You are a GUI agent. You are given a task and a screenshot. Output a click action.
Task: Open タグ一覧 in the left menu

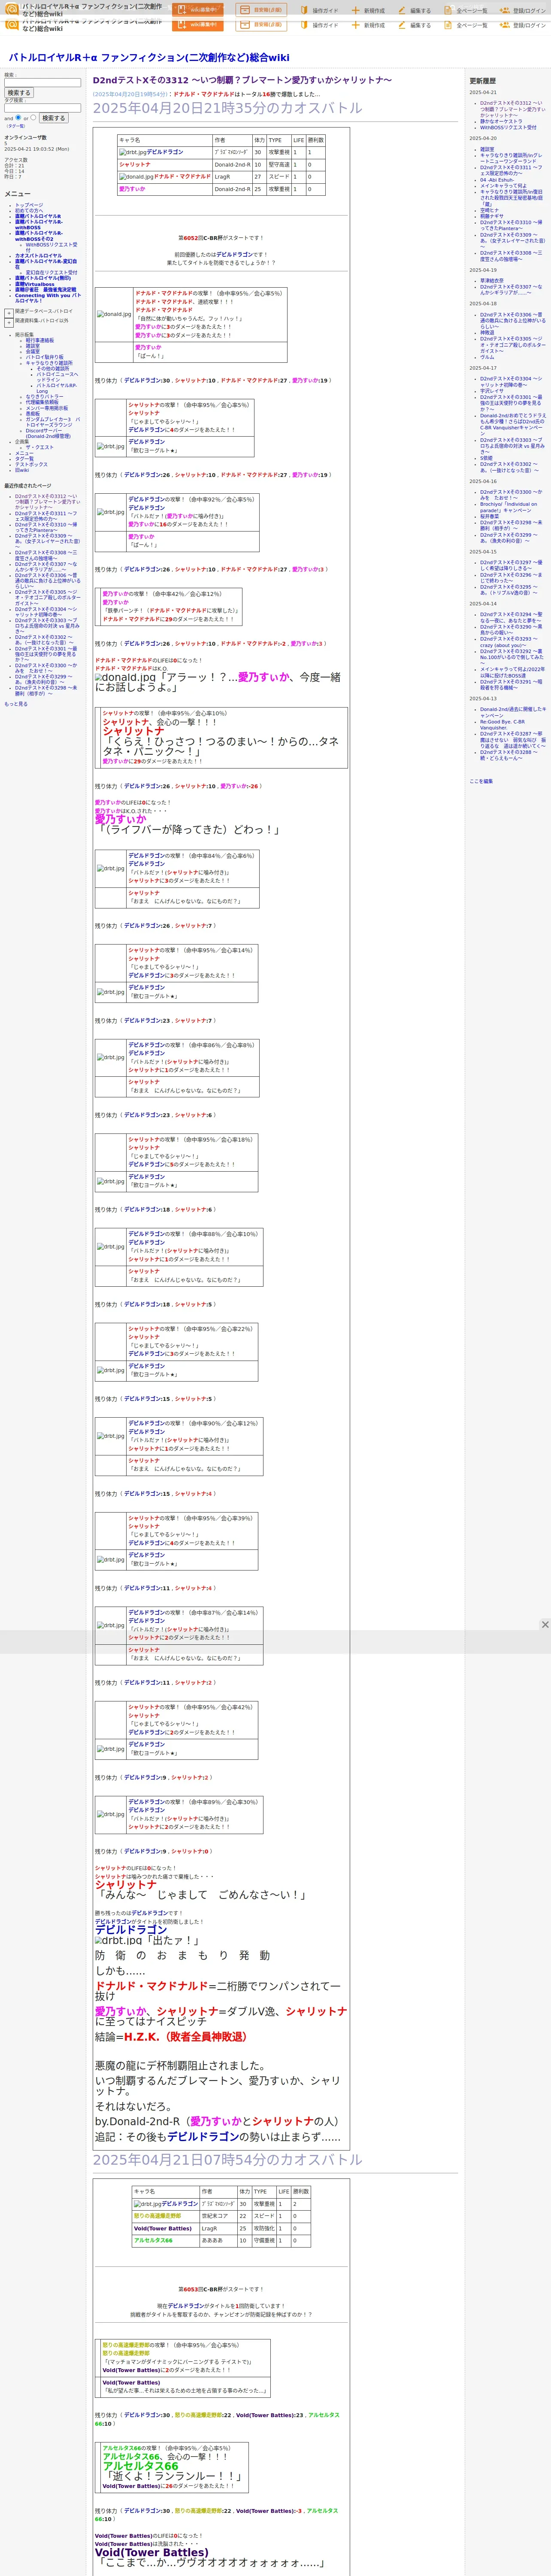coord(24,458)
